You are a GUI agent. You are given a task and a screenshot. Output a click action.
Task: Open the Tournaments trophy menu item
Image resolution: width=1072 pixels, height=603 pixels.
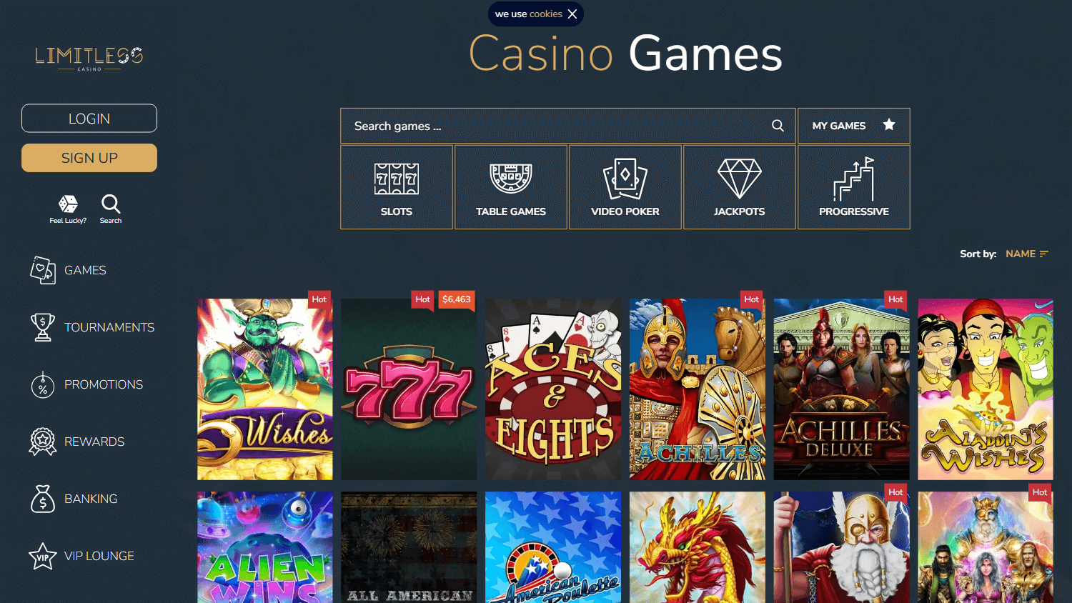[91, 327]
